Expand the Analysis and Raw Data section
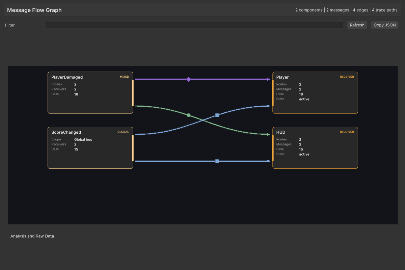405x270 pixels. (x=32, y=236)
